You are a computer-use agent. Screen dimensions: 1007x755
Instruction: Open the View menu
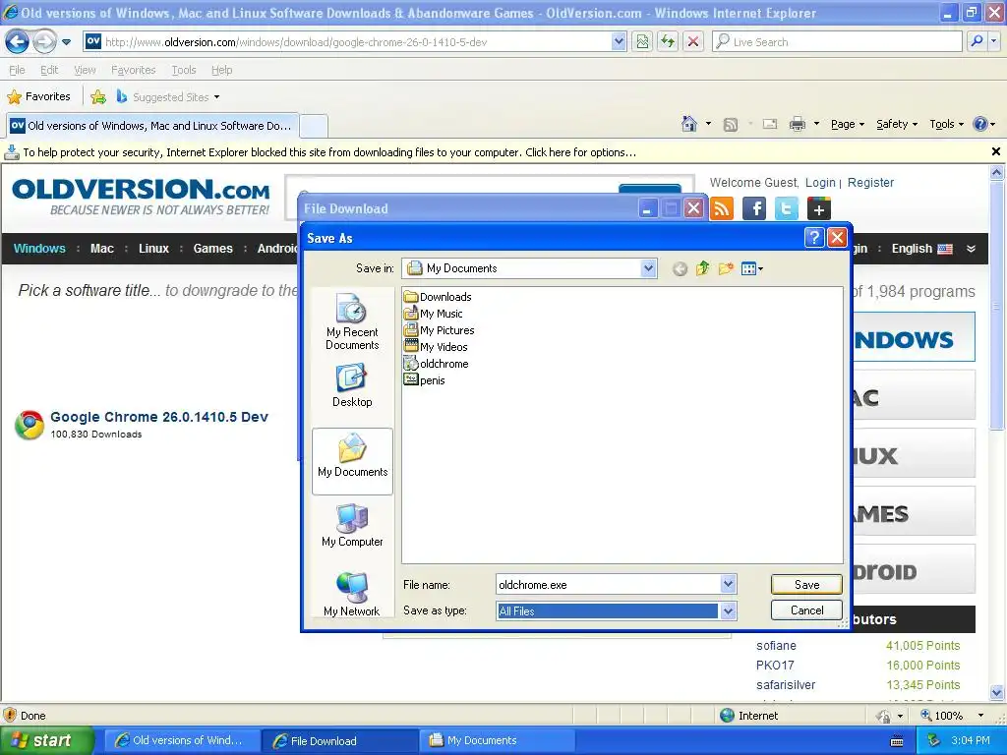click(85, 70)
